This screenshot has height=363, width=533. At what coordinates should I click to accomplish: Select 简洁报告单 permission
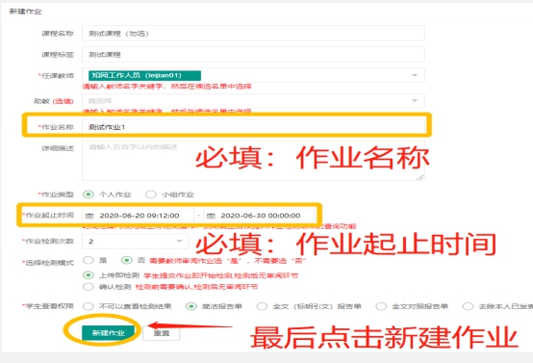pyautogui.click(x=191, y=306)
